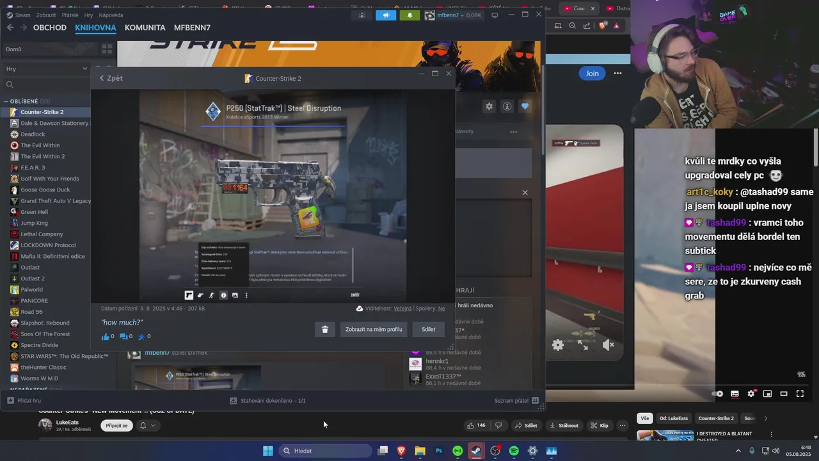Open the MFBENN7 profile tab

click(x=192, y=28)
